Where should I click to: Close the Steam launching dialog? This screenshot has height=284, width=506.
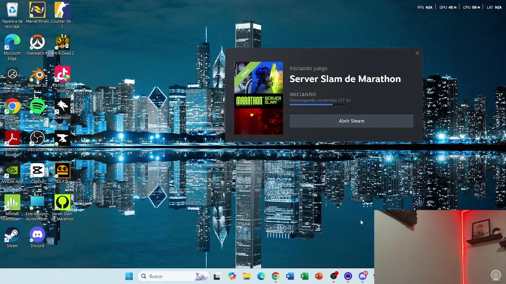tap(417, 53)
